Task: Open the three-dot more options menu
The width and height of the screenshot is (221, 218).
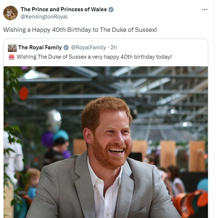Action: point(205,9)
